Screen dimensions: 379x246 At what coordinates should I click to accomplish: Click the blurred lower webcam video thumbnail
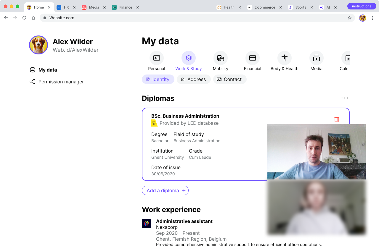(317, 207)
